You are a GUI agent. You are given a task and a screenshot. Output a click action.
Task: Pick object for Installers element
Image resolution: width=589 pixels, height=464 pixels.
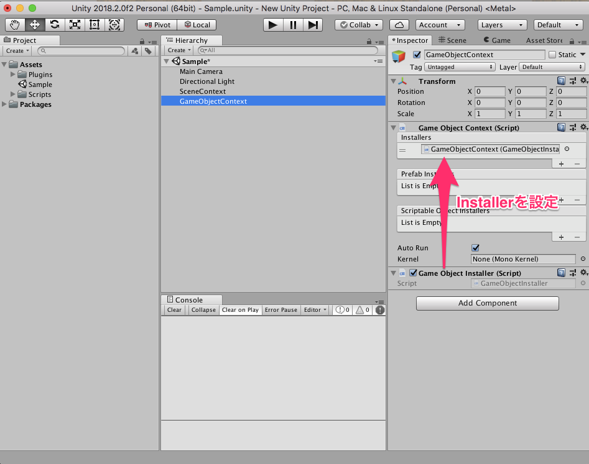[x=567, y=149]
